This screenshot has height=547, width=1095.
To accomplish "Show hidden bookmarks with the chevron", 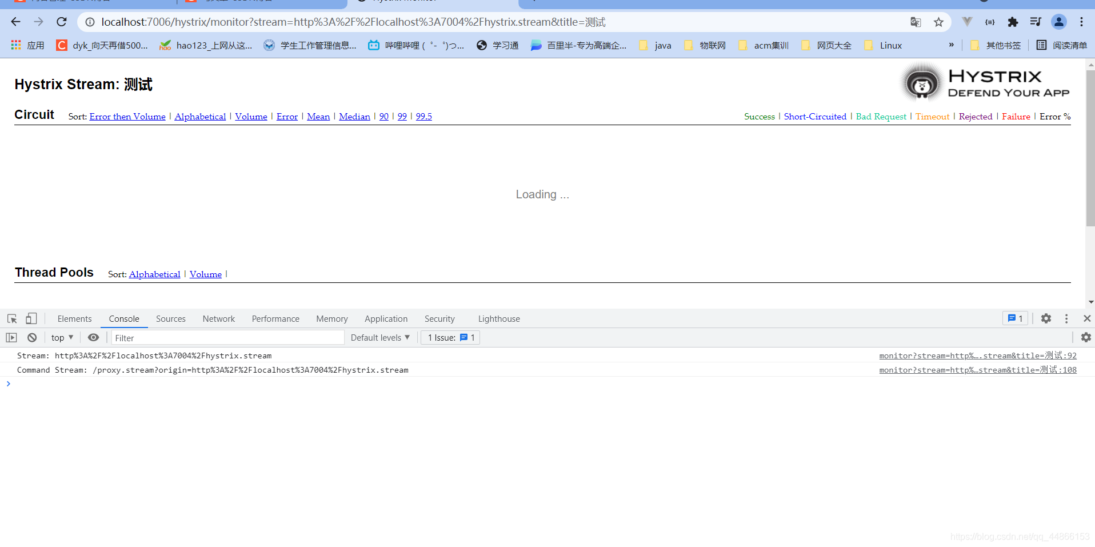I will (x=951, y=45).
